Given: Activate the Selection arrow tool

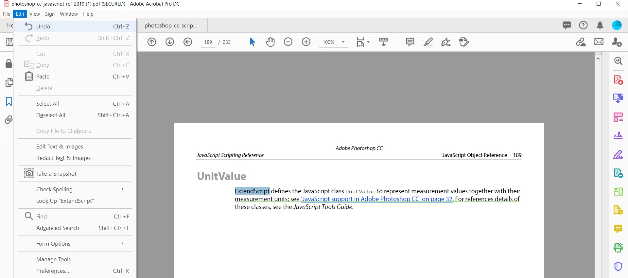Looking at the screenshot, I should tap(252, 42).
